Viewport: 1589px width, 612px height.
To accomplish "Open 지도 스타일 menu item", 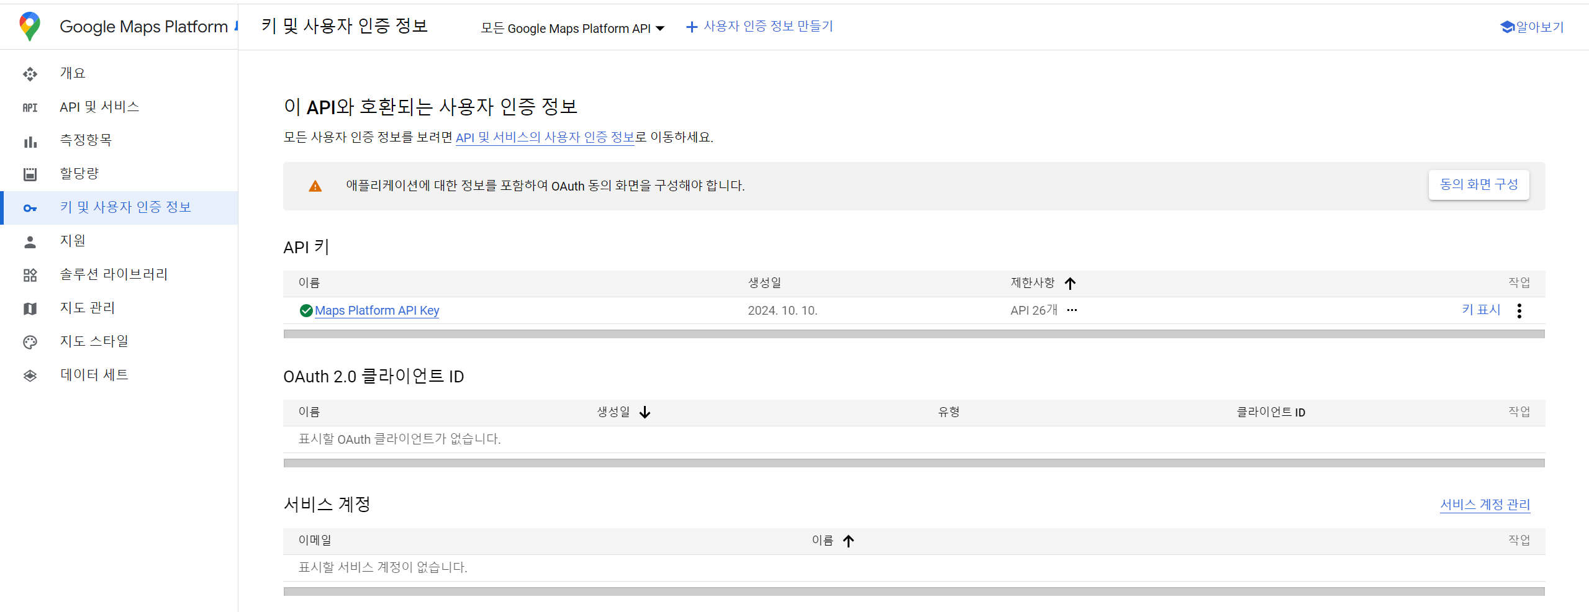I will [x=94, y=341].
